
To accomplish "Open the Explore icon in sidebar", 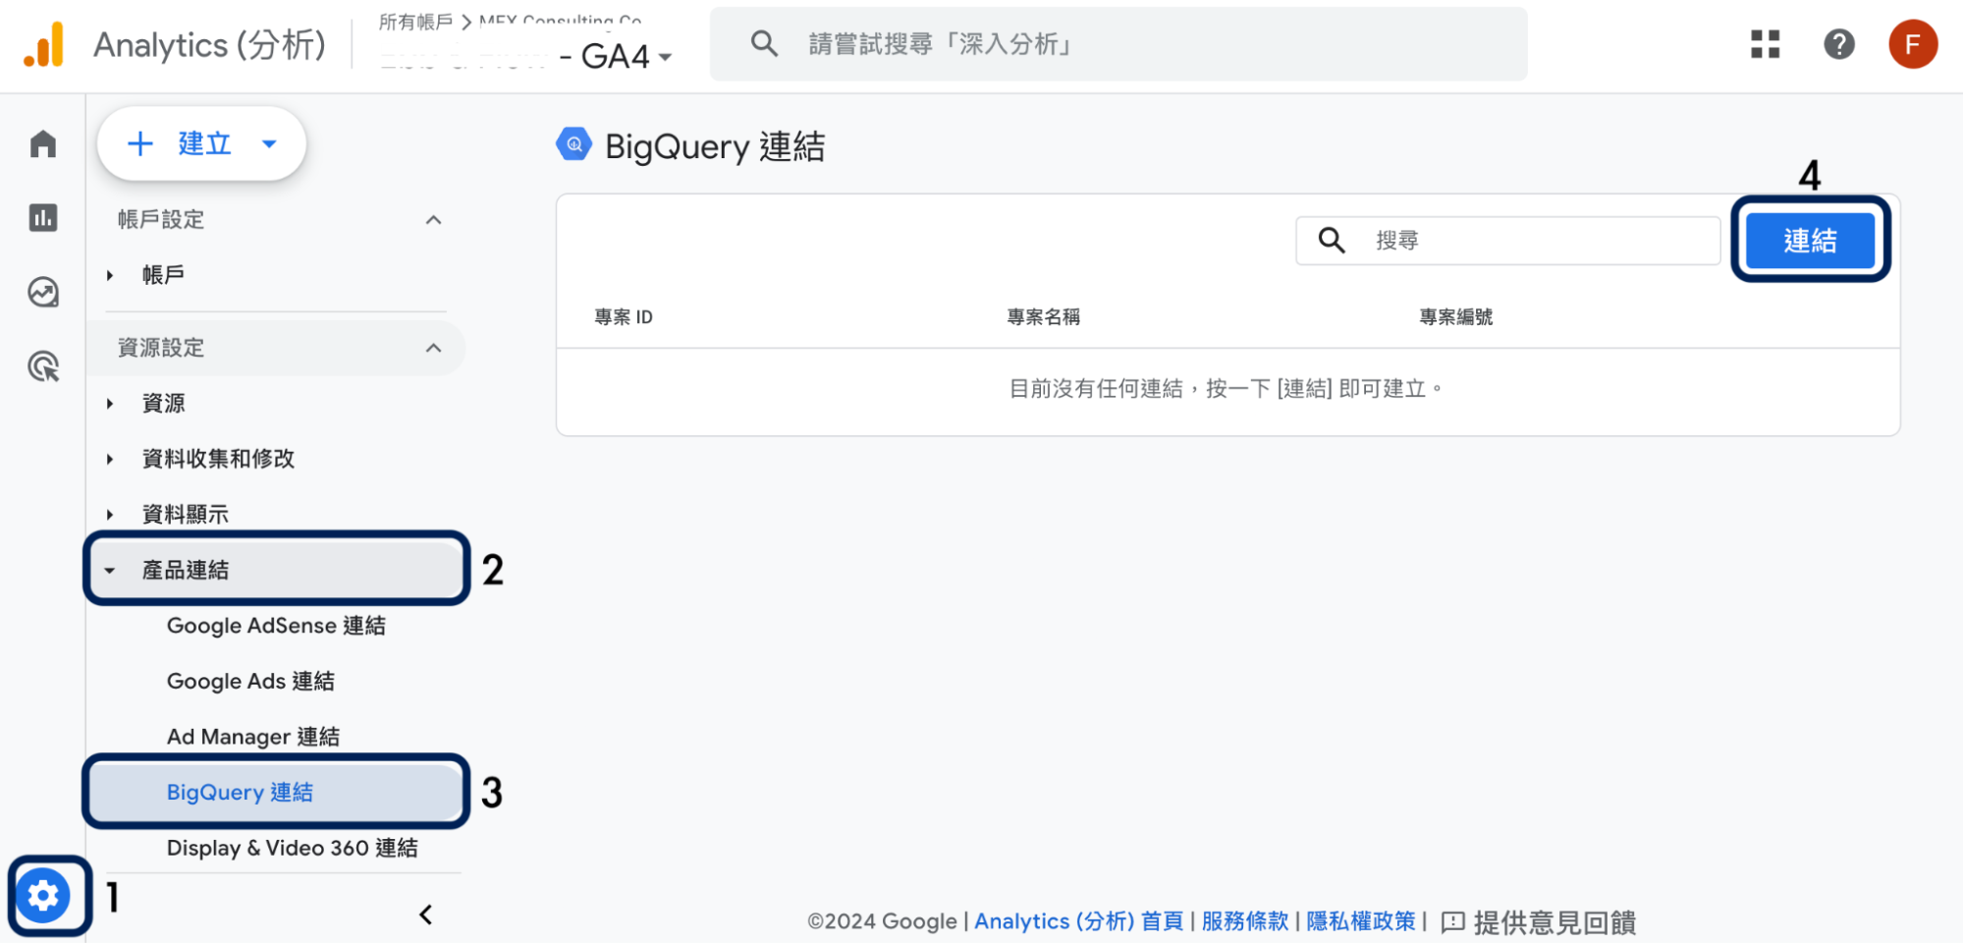I will click(43, 292).
